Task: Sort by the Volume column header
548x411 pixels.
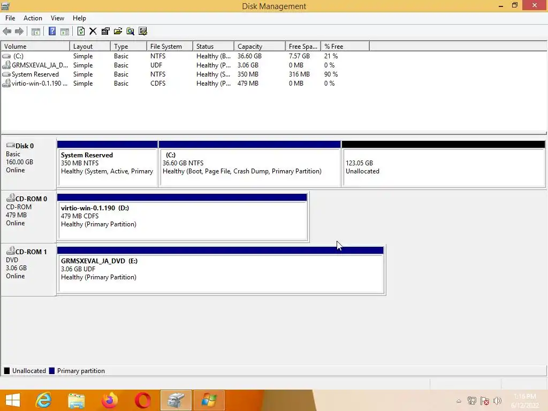Action: pos(35,46)
